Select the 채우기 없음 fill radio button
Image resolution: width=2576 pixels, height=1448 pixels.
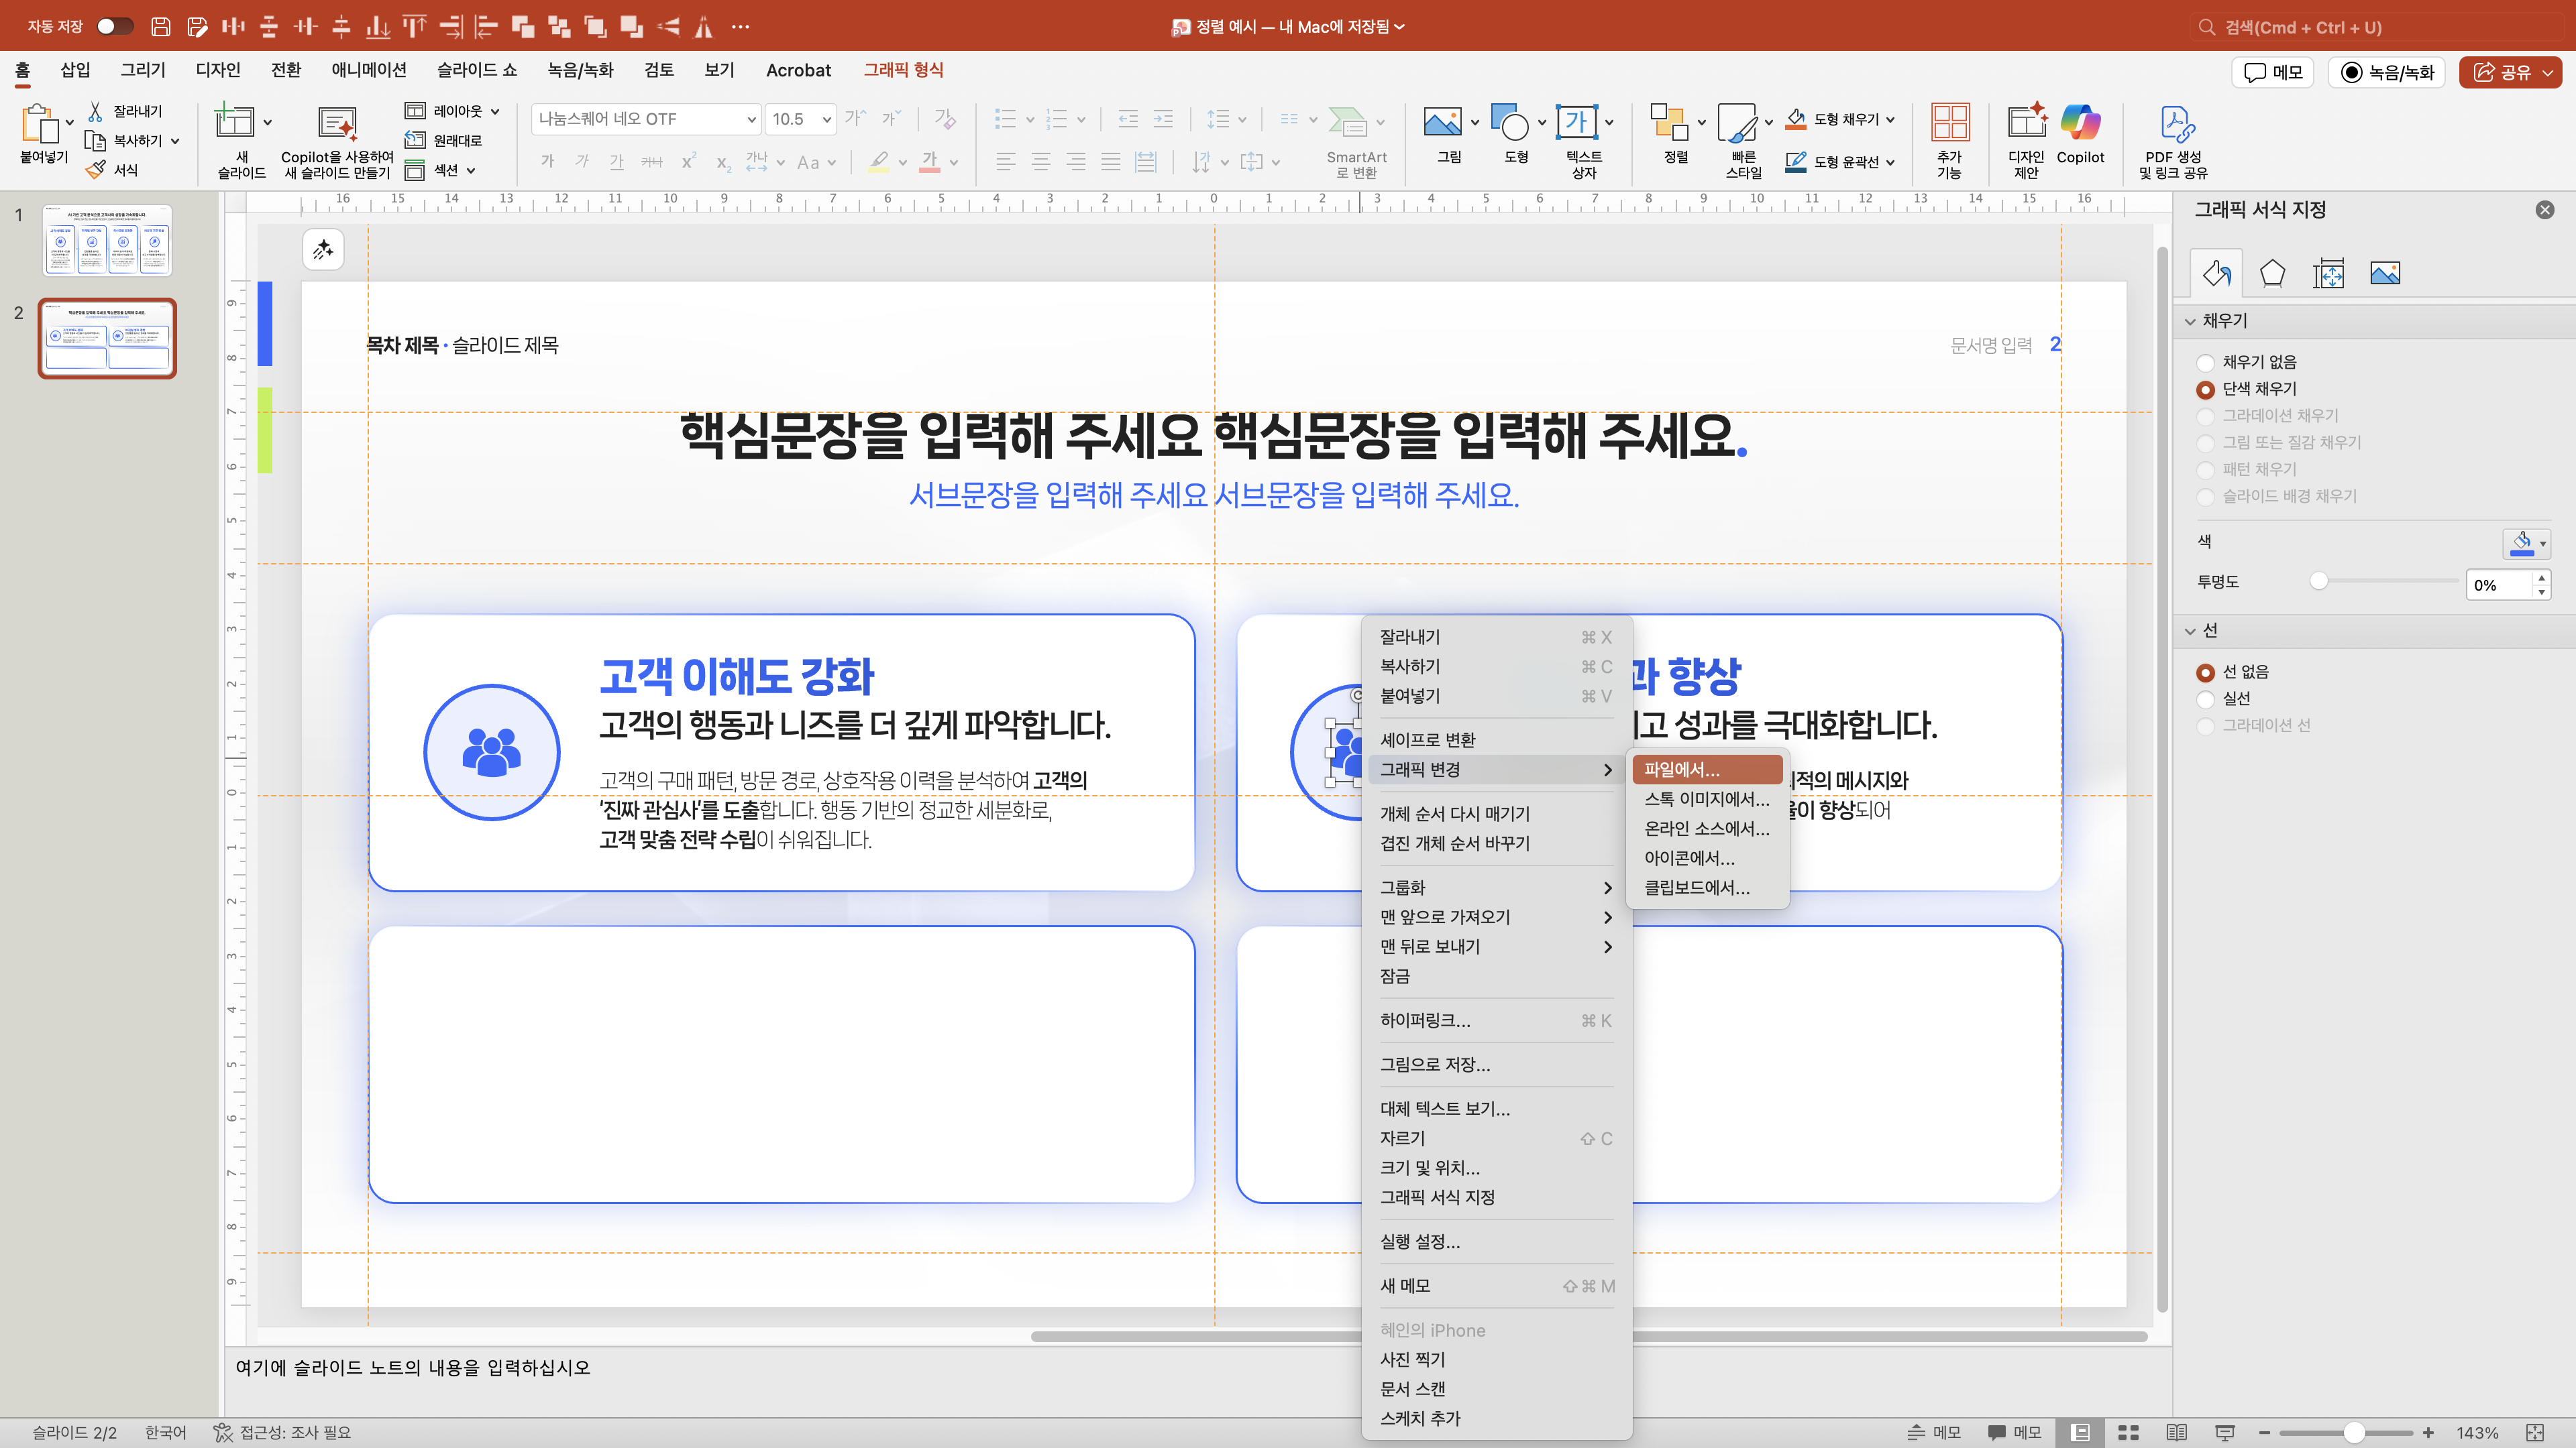point(2205,363)
